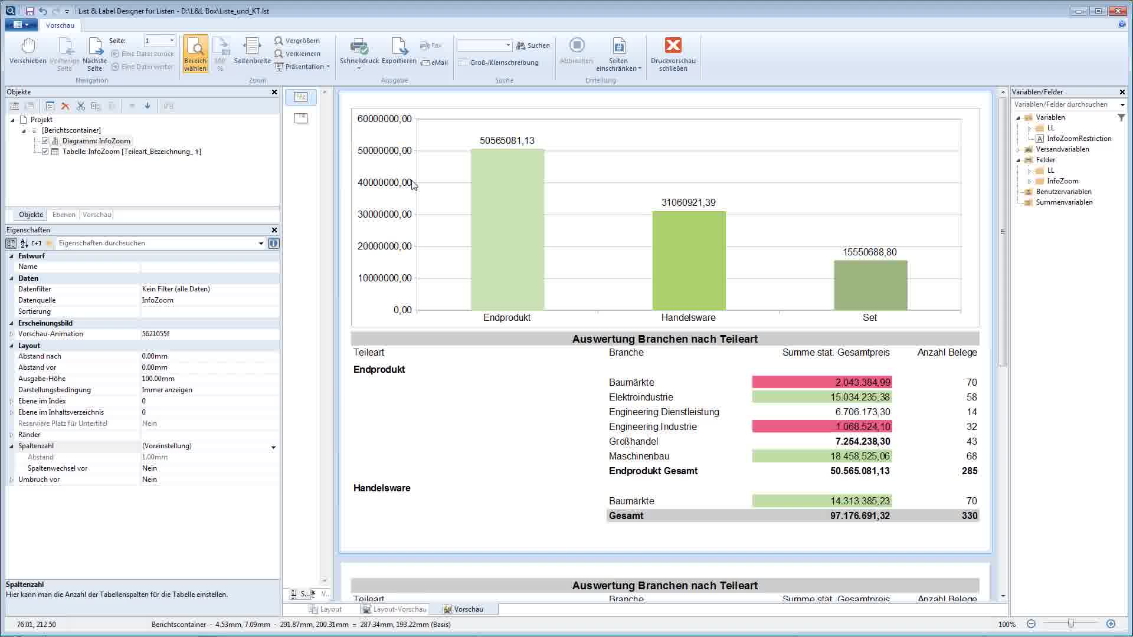Move object down with arrow icon

click(x=148, y=106)
